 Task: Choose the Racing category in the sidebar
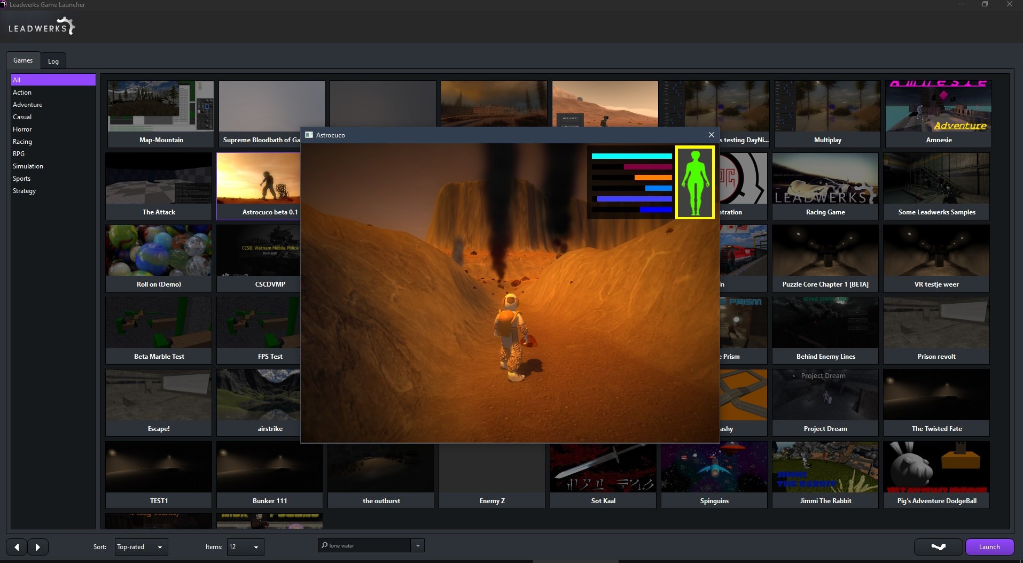point(22,142)
